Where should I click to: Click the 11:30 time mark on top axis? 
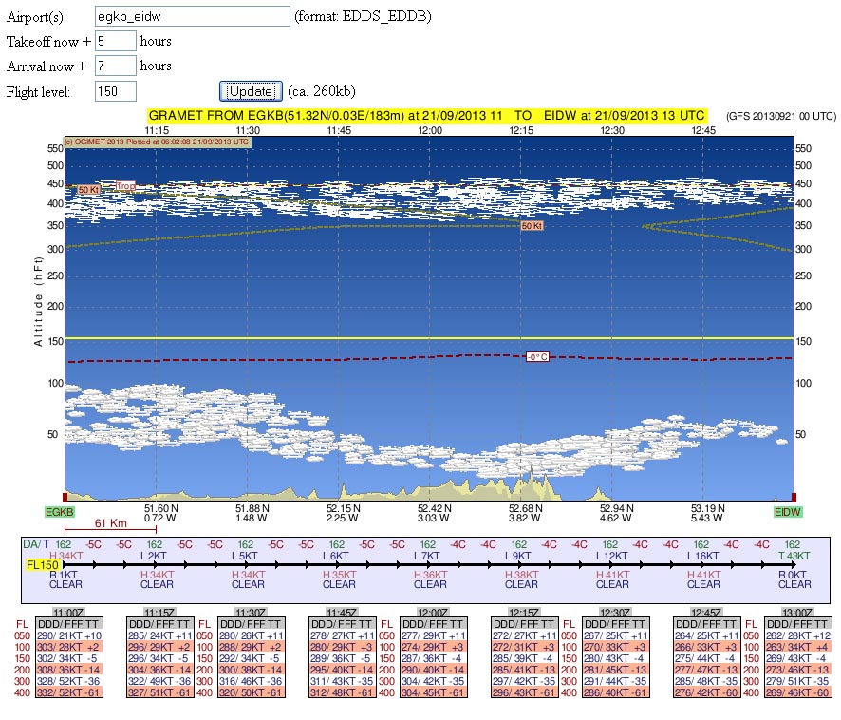click(248, 130)
